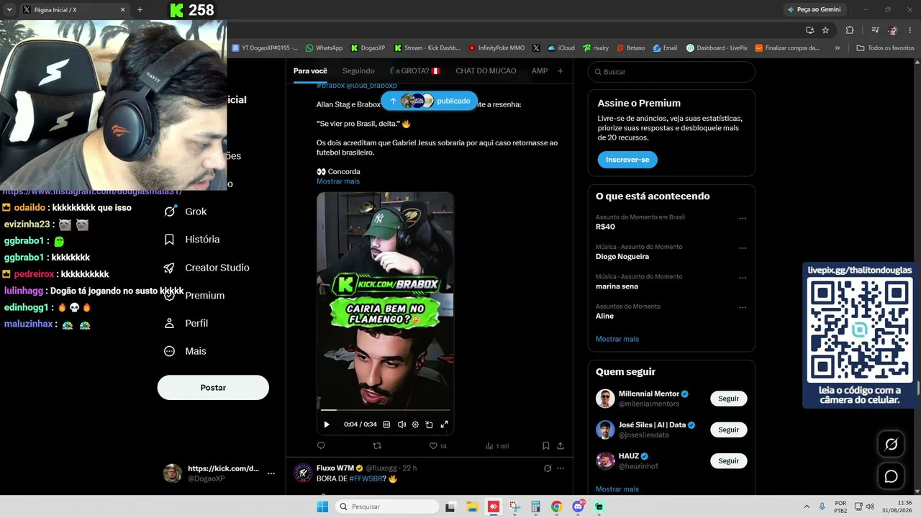Show hidden bookmarks overflow chevron
This screenshot has height=518, width=921.
click(837, 48)
